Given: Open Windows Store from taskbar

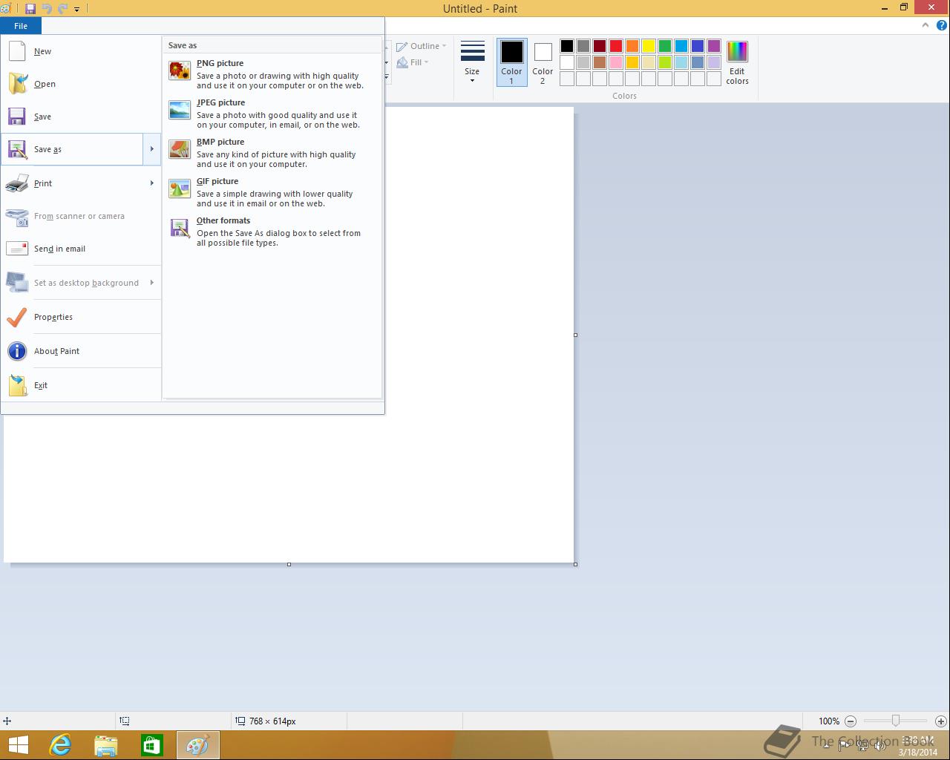Looking at the screenshot, I should [151, 745].
